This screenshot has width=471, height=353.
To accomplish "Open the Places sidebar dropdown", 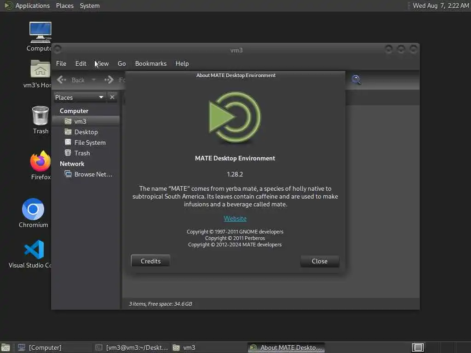I will [79, 97].
